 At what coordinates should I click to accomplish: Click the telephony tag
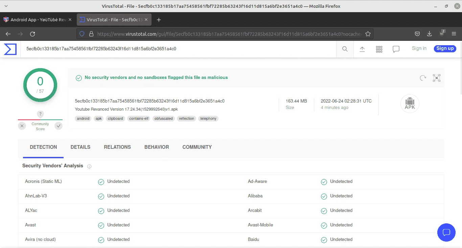point(208,118)
